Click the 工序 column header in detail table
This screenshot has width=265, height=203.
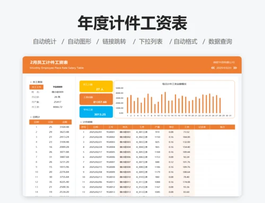point(142,127)
